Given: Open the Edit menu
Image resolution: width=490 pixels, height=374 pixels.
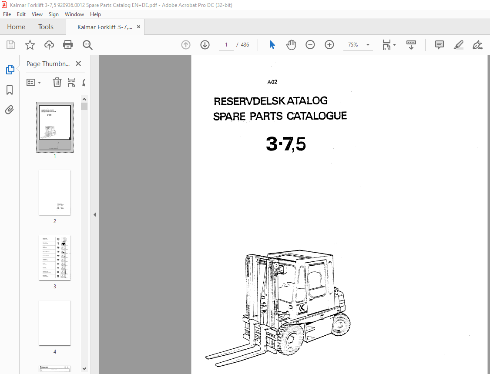Looking at the screenshot, I should pos(21,14).
